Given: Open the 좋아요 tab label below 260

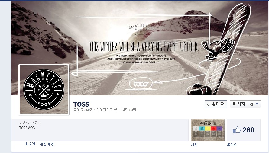Looking at the screenshot, I should pos(232,145).
